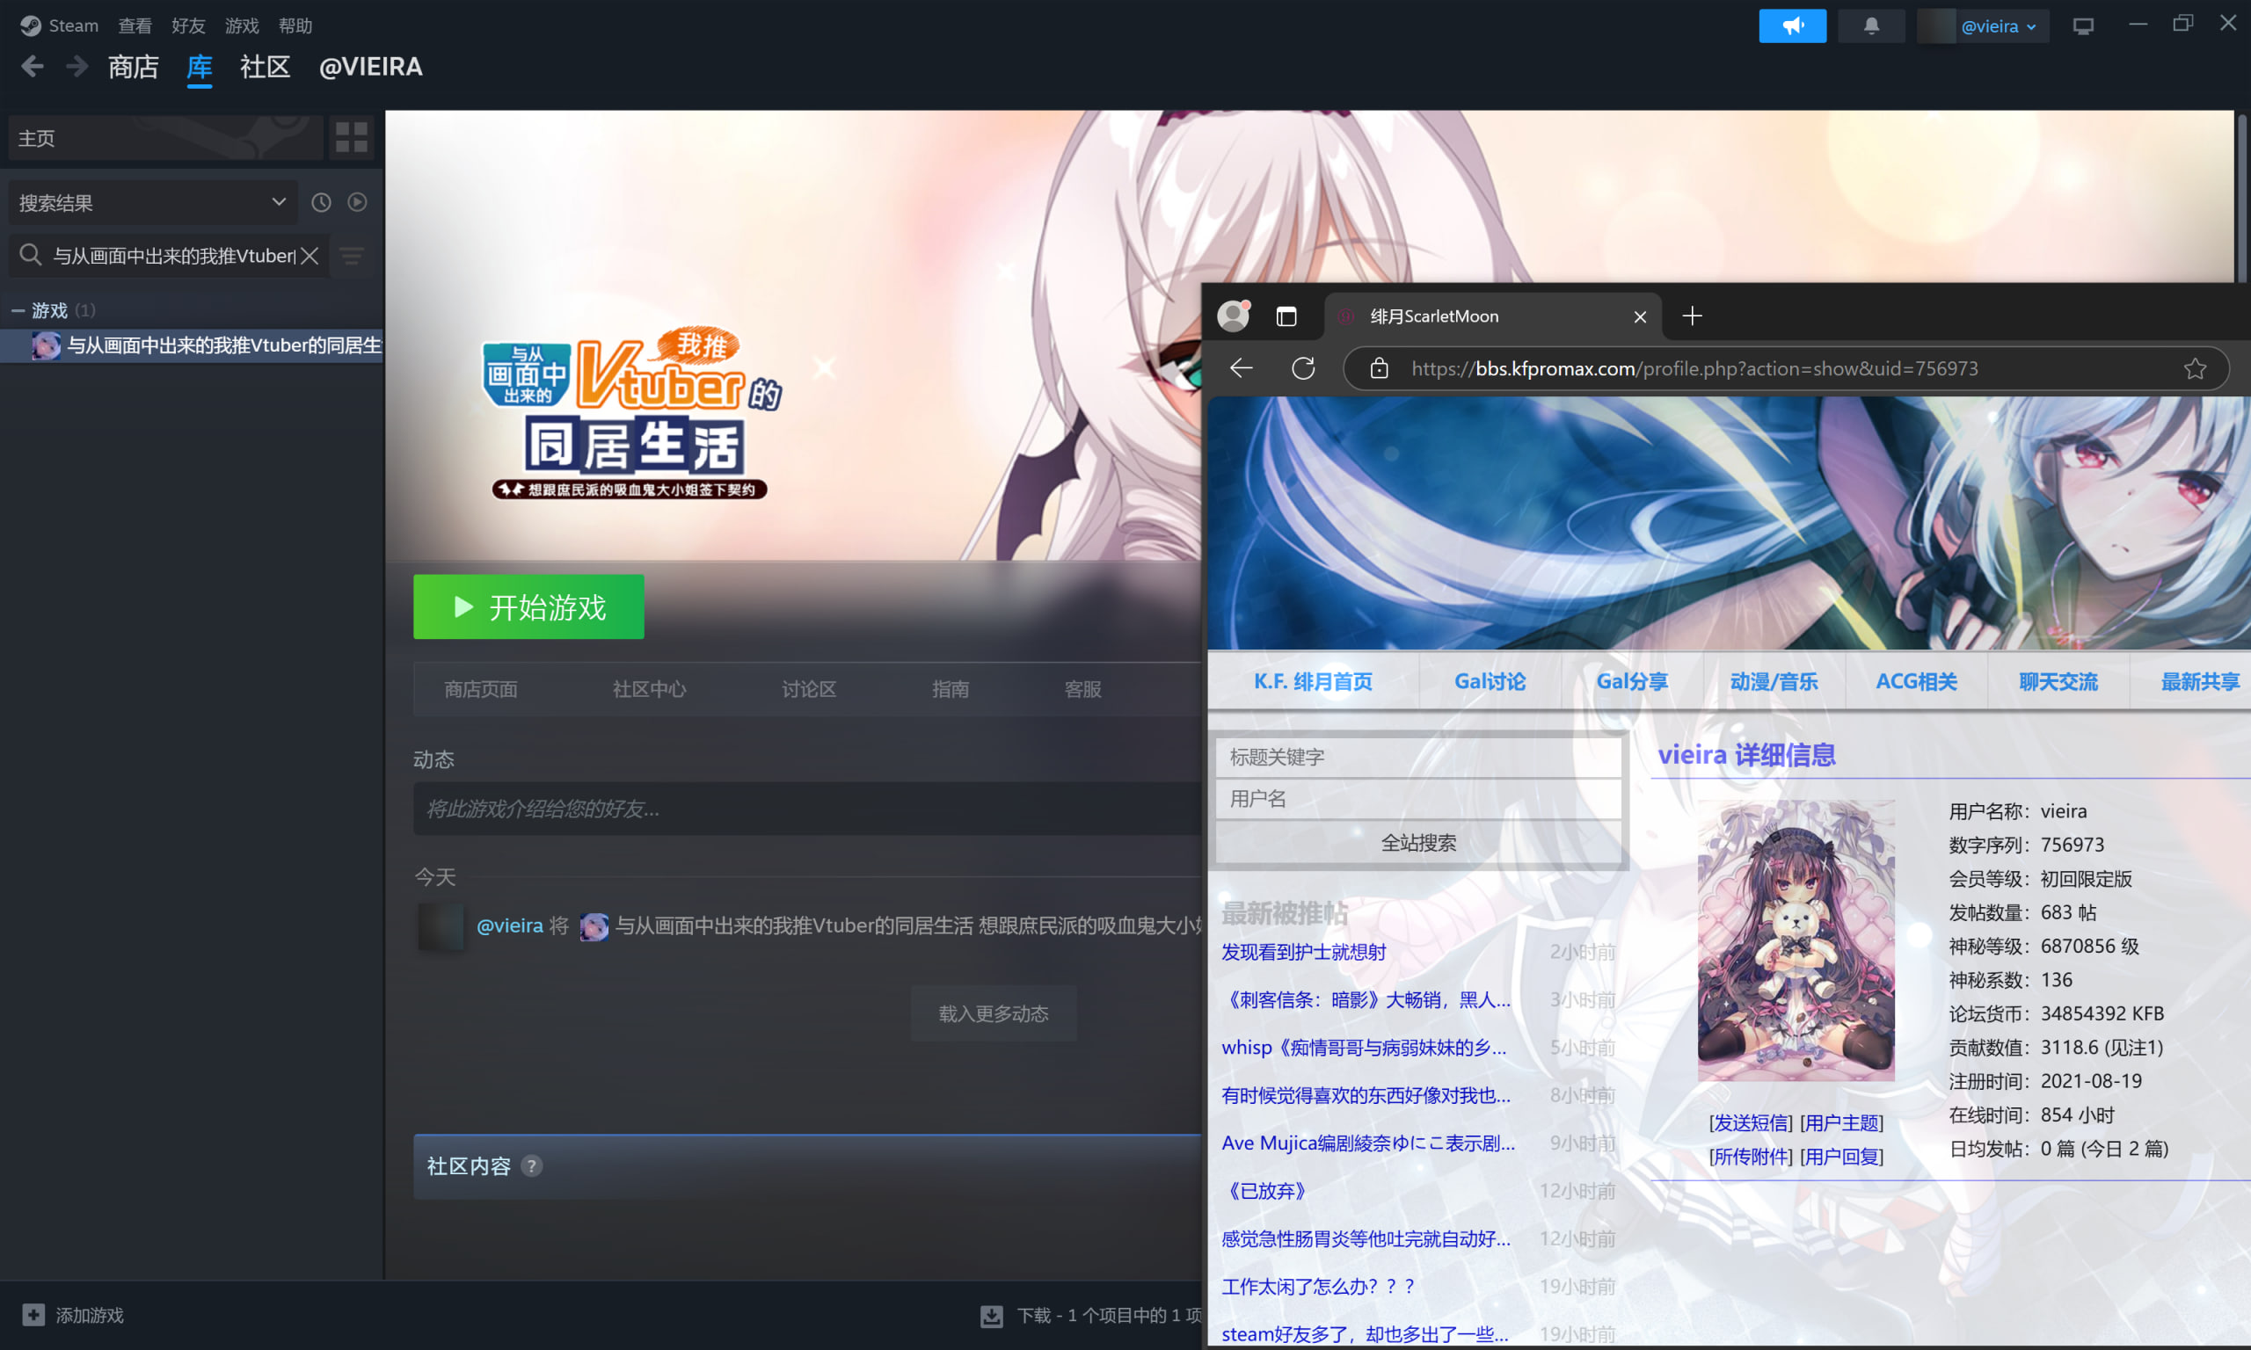Open browser tab actions icon
The height and width of the screenshot is (1350, 2251).
click(1286, 316)
